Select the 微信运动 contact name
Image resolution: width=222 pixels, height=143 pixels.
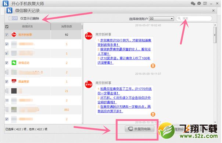click(24, 63)
